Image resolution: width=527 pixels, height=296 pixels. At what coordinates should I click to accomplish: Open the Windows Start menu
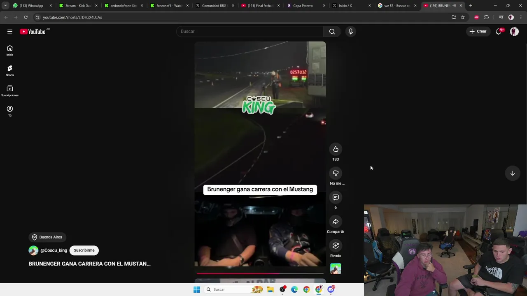pos(197,289)
